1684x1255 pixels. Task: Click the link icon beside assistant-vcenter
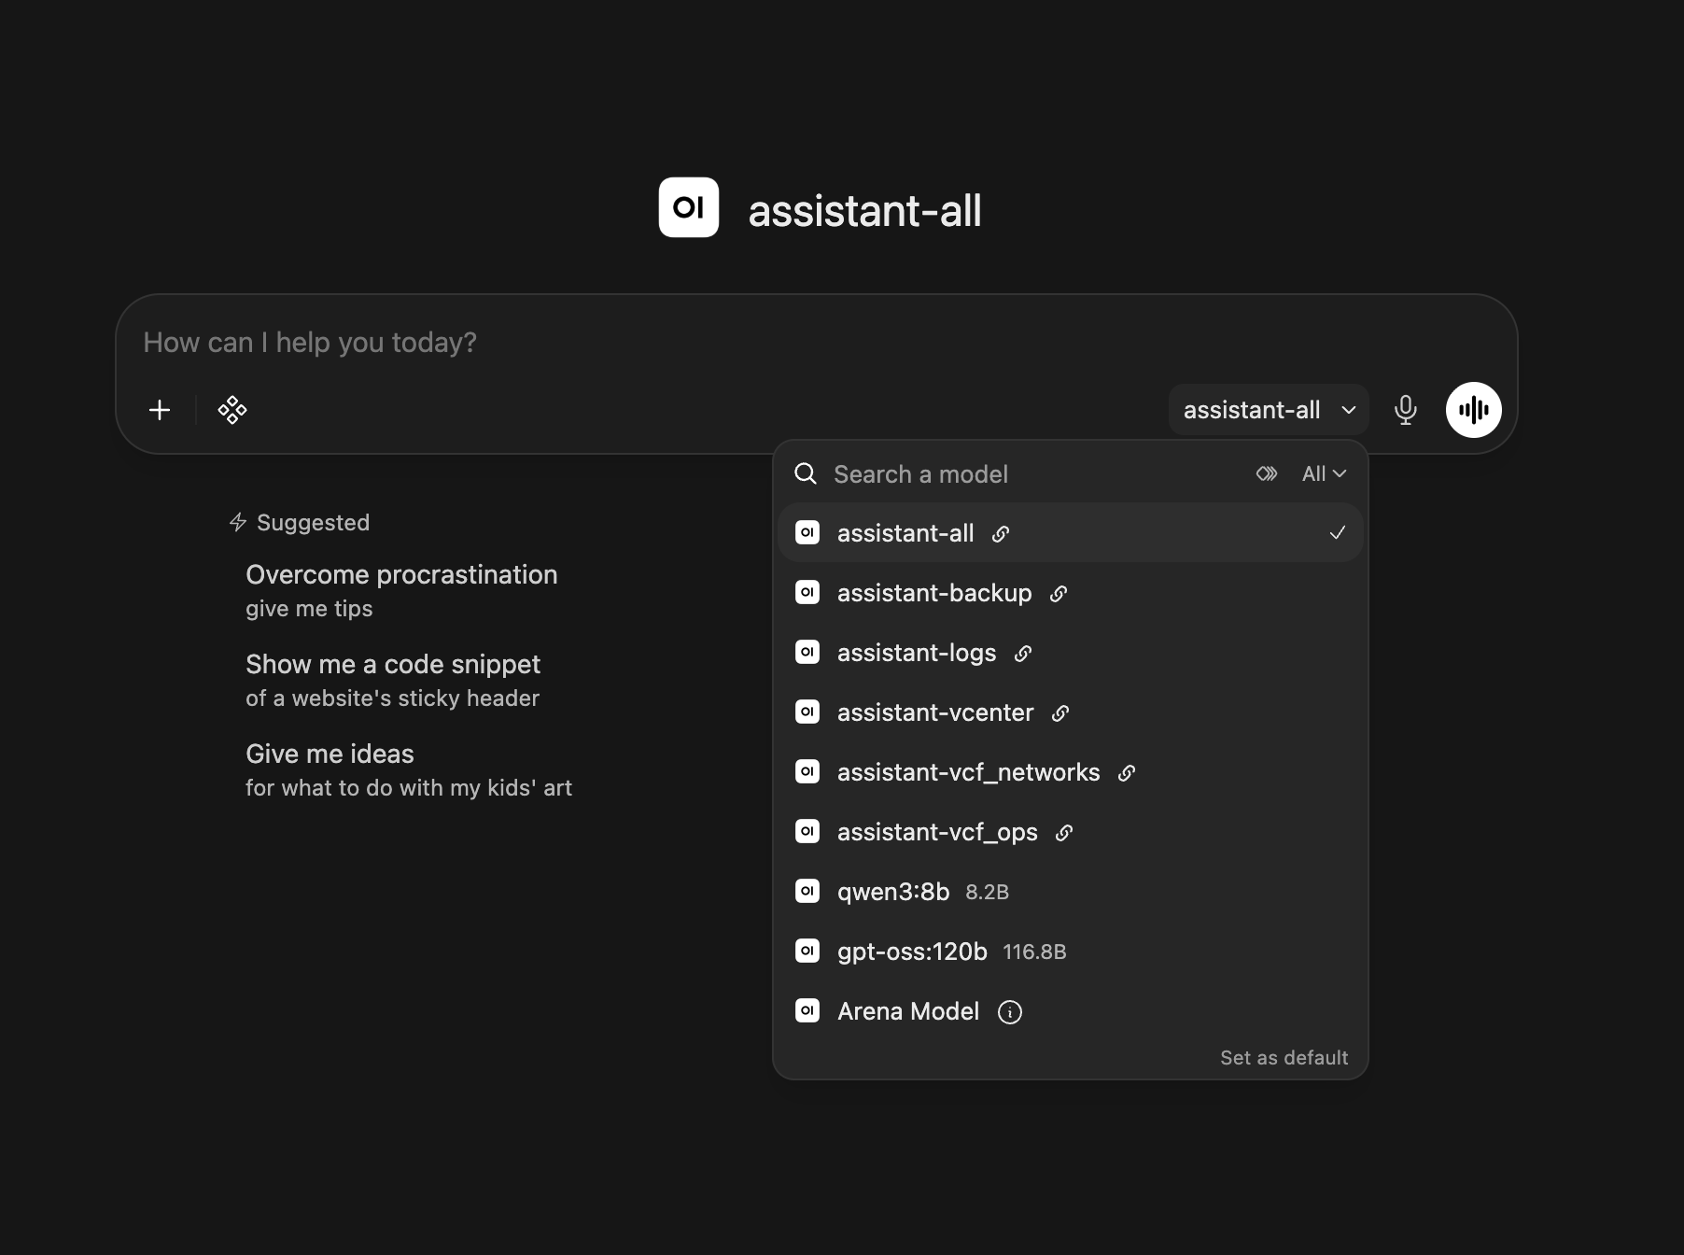pos(1060,713)
